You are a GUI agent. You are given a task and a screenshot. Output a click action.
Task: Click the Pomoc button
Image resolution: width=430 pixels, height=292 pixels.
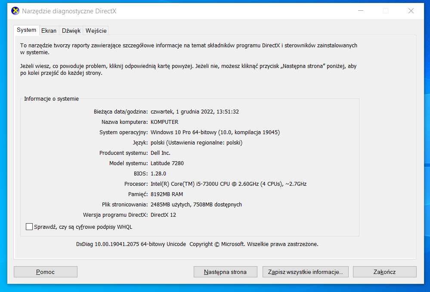tap(46, 272)
